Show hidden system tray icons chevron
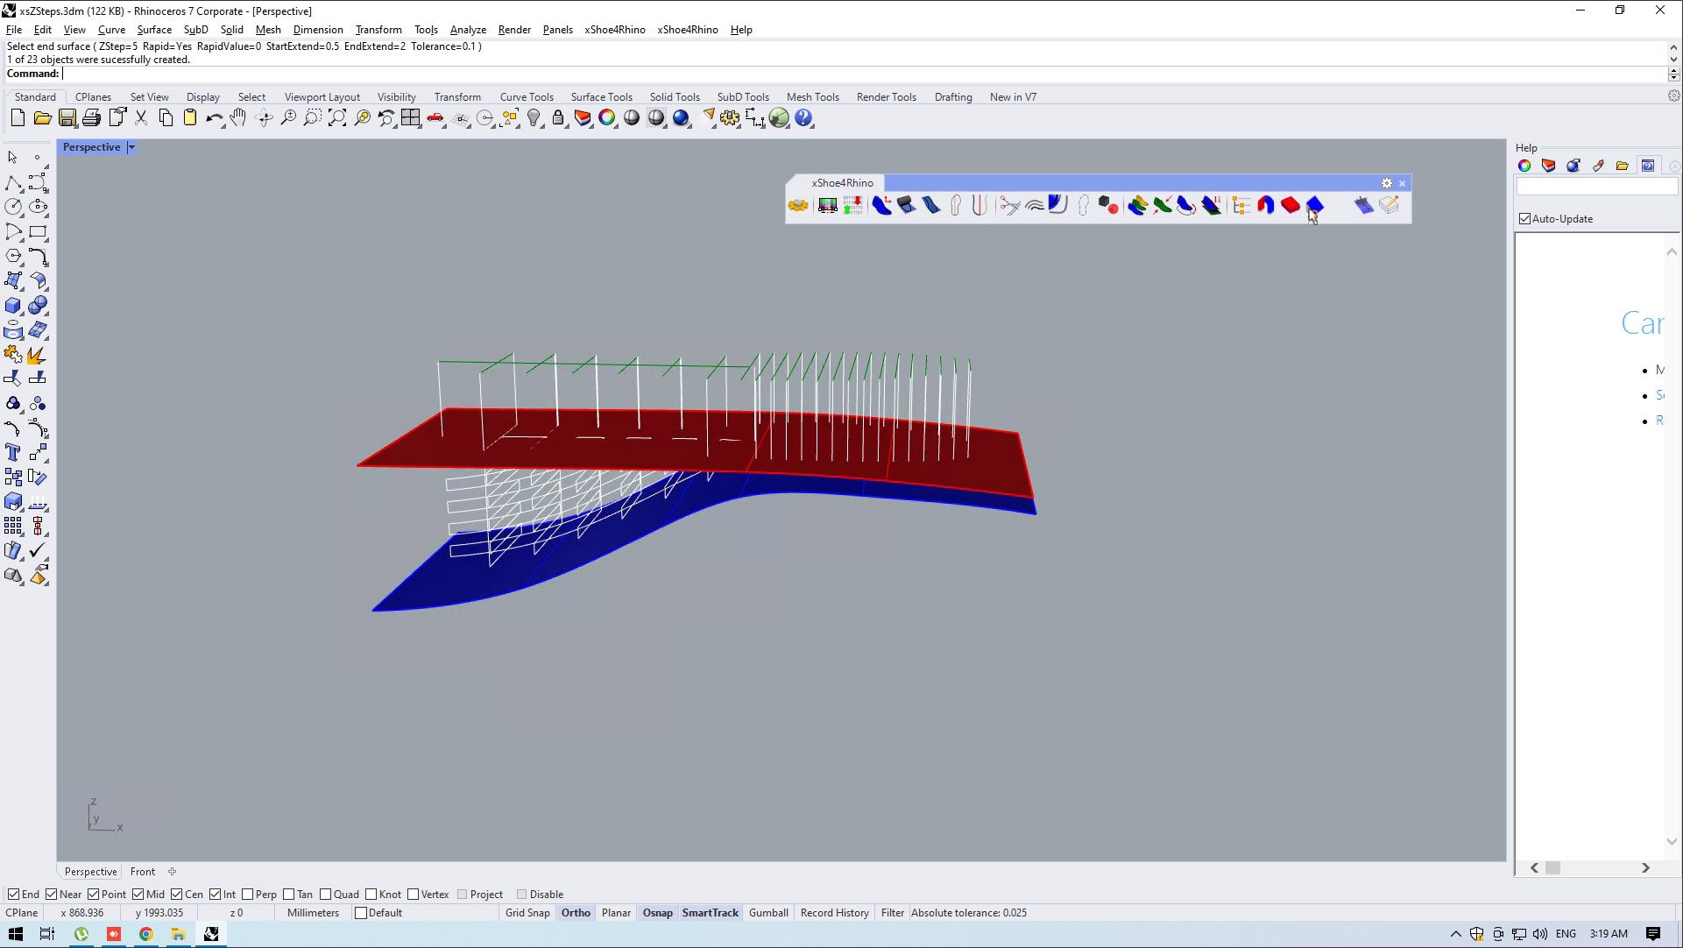The width and height of the screenshot is (1683, 948). pos(1456,934)
